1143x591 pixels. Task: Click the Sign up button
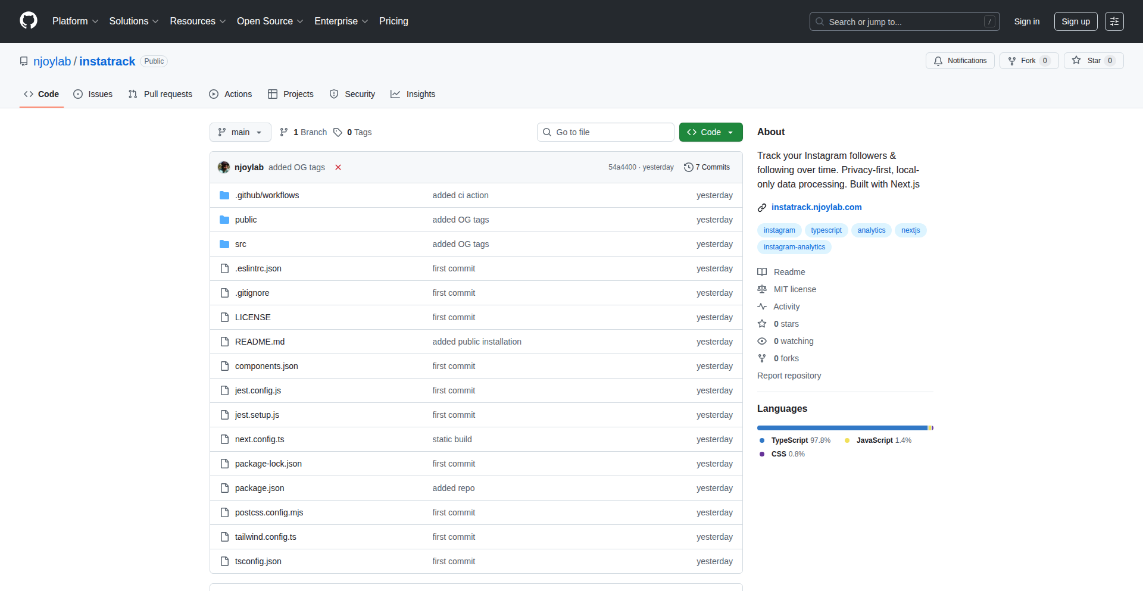(x=1075, y=21)
